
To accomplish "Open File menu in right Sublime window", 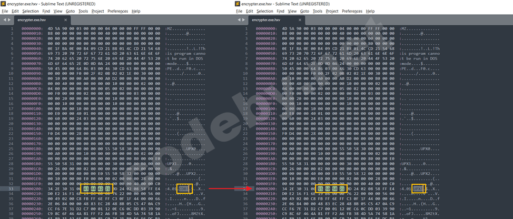I will point(239,11).
